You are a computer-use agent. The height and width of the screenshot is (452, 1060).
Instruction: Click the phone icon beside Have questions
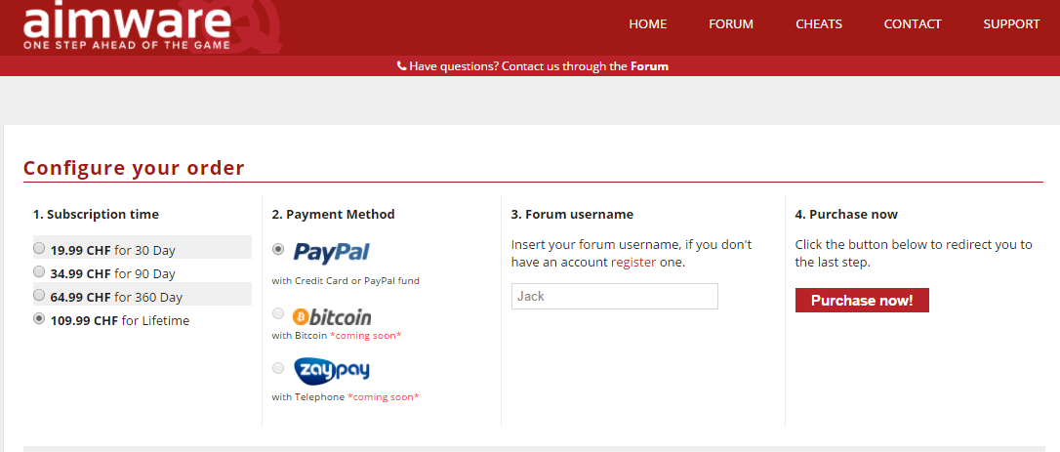point(401,66)
